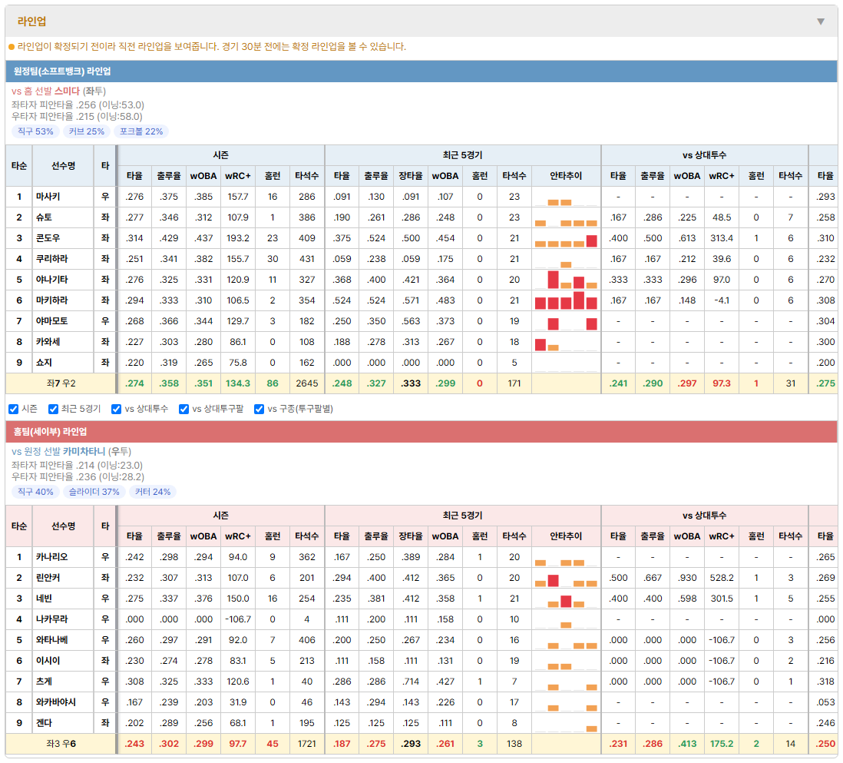Click player name 카와세
The height and width of the screenshot is (763, 843).
[x=48, y=342]
